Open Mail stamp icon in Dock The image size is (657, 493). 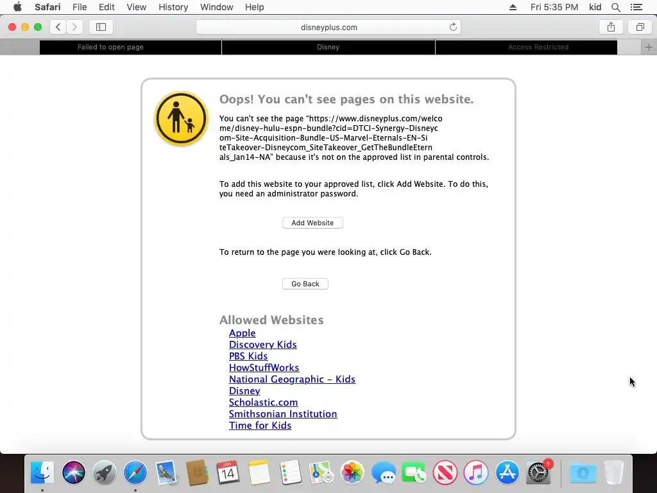click(x=166, y=472)
